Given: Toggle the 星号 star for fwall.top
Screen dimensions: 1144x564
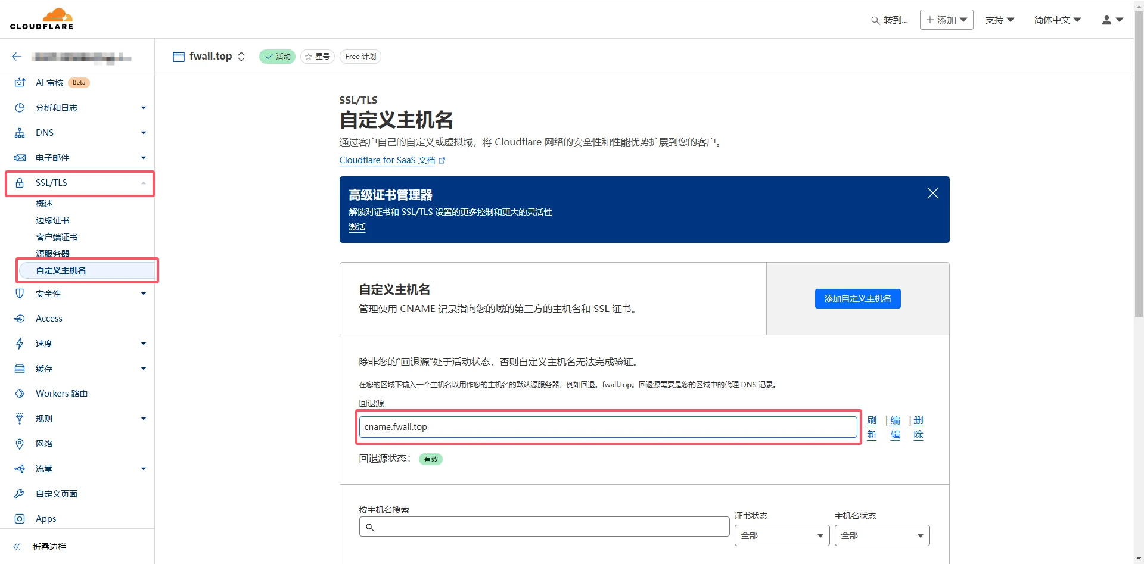Looking at the screenshot, I should [317, 57].
